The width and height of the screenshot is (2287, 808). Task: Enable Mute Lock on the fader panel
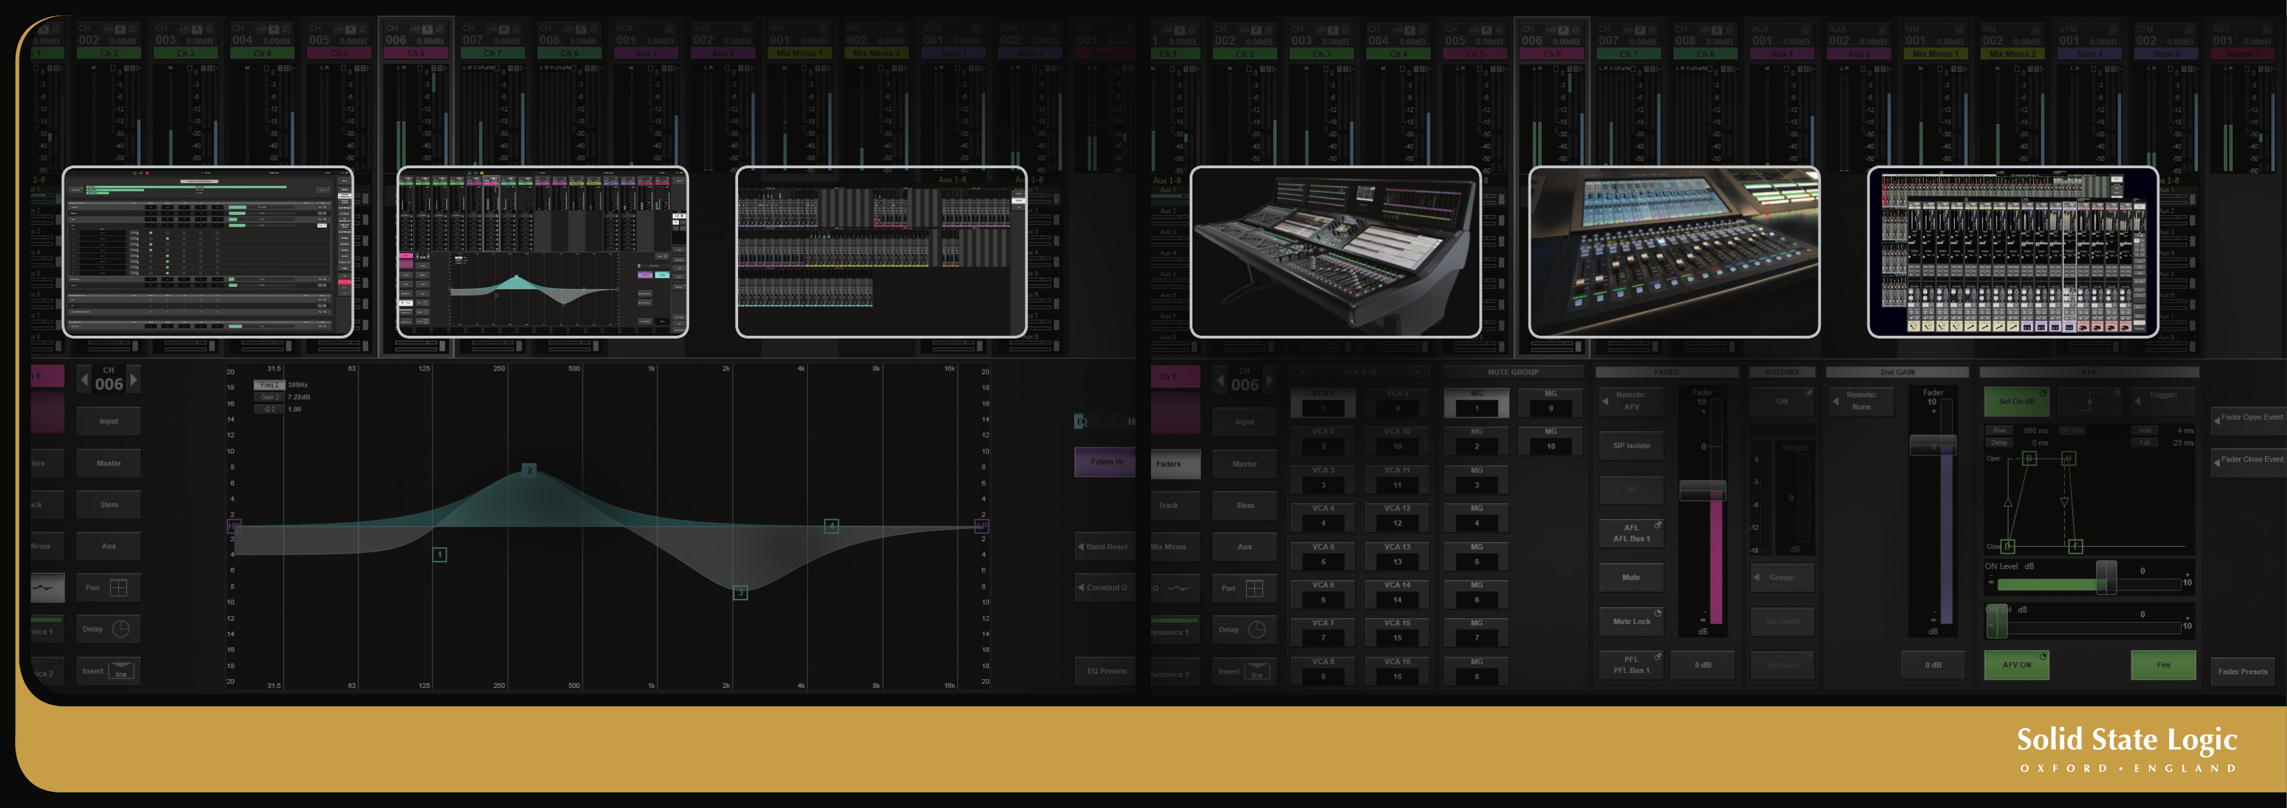[1631, 621]
